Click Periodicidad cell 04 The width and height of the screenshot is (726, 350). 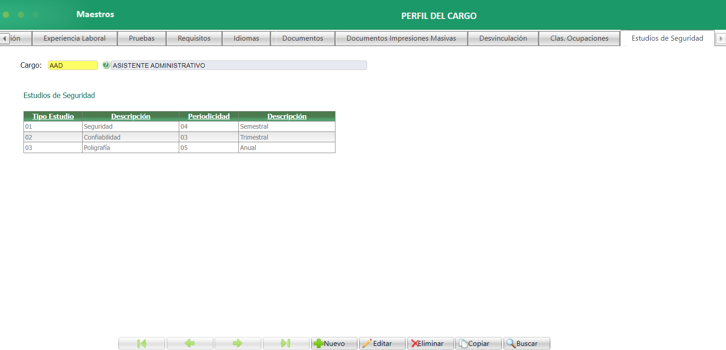tap(209, 126)
